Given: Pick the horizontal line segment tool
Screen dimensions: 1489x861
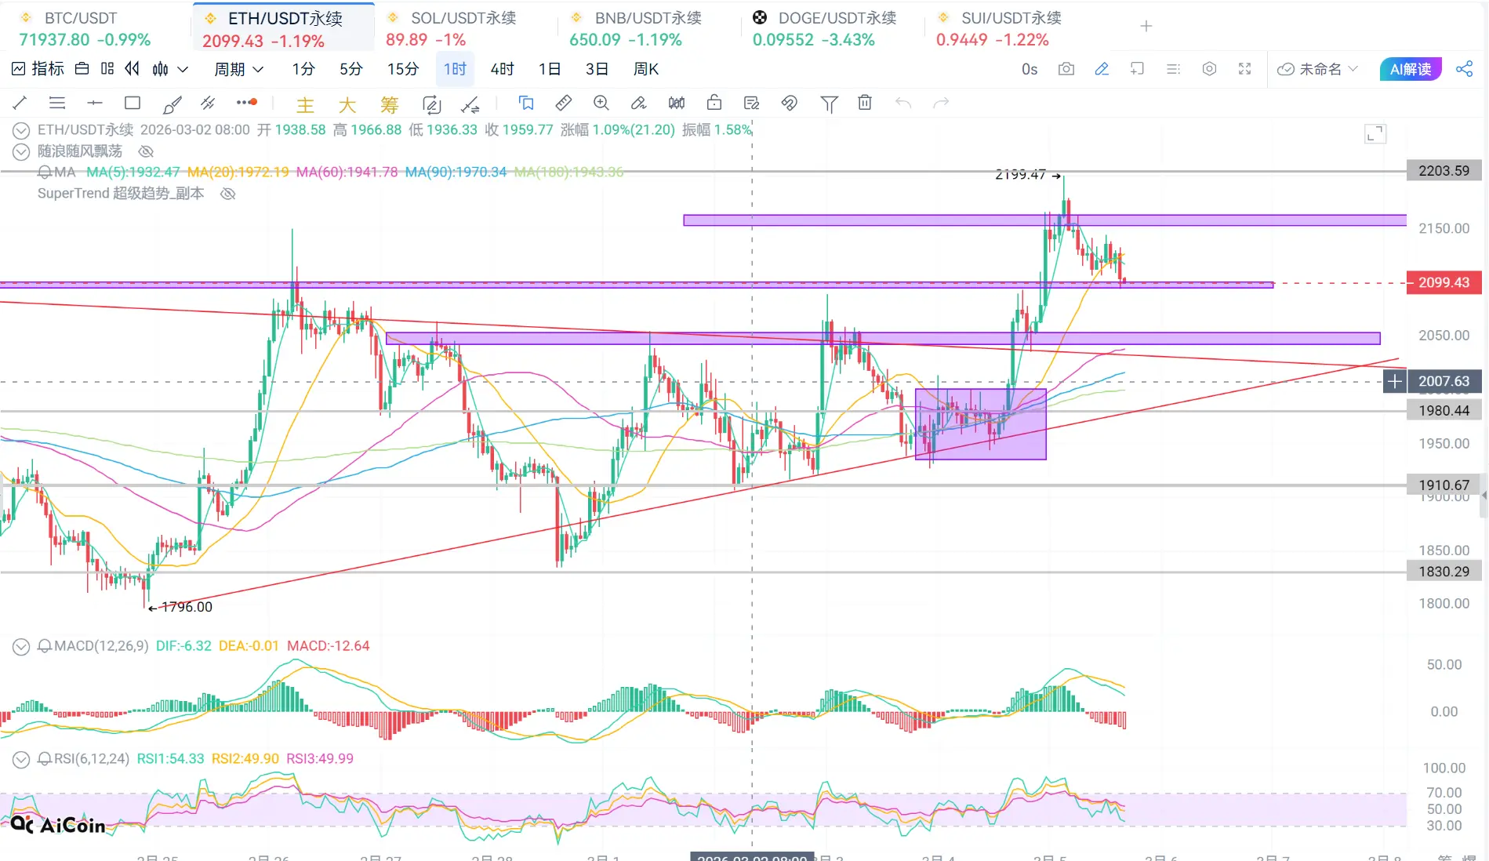Looking at the screenshot, I should pyautogui.click(x=95, y=103).
